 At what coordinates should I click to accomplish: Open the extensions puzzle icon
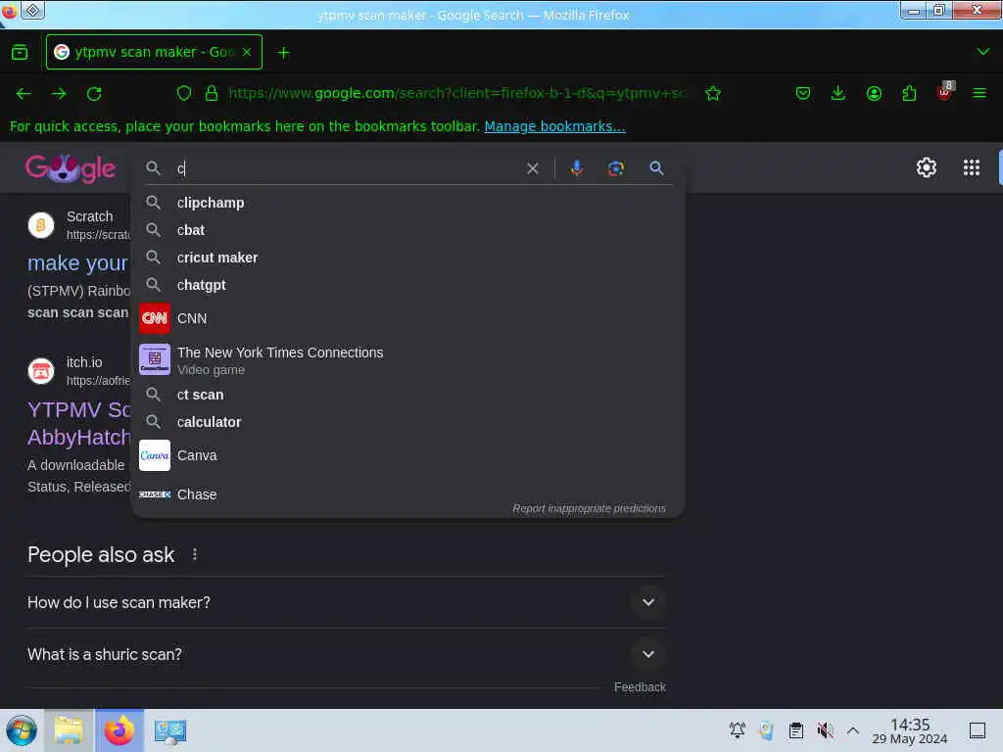909,94
